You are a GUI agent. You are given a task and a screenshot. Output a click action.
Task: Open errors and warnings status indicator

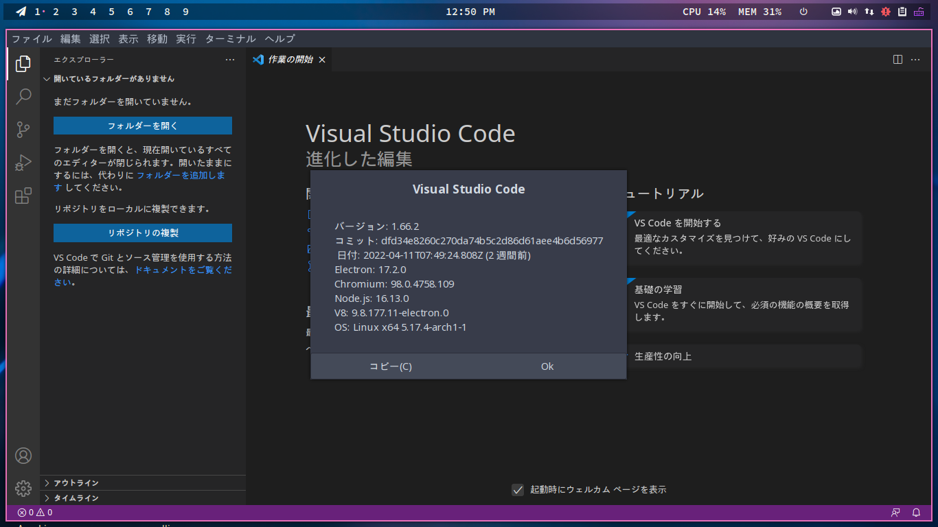pos(35,513)
